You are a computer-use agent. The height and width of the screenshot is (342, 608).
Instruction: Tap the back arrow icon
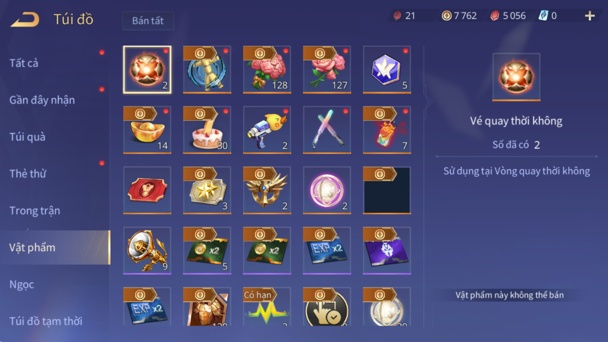[25, 20]
